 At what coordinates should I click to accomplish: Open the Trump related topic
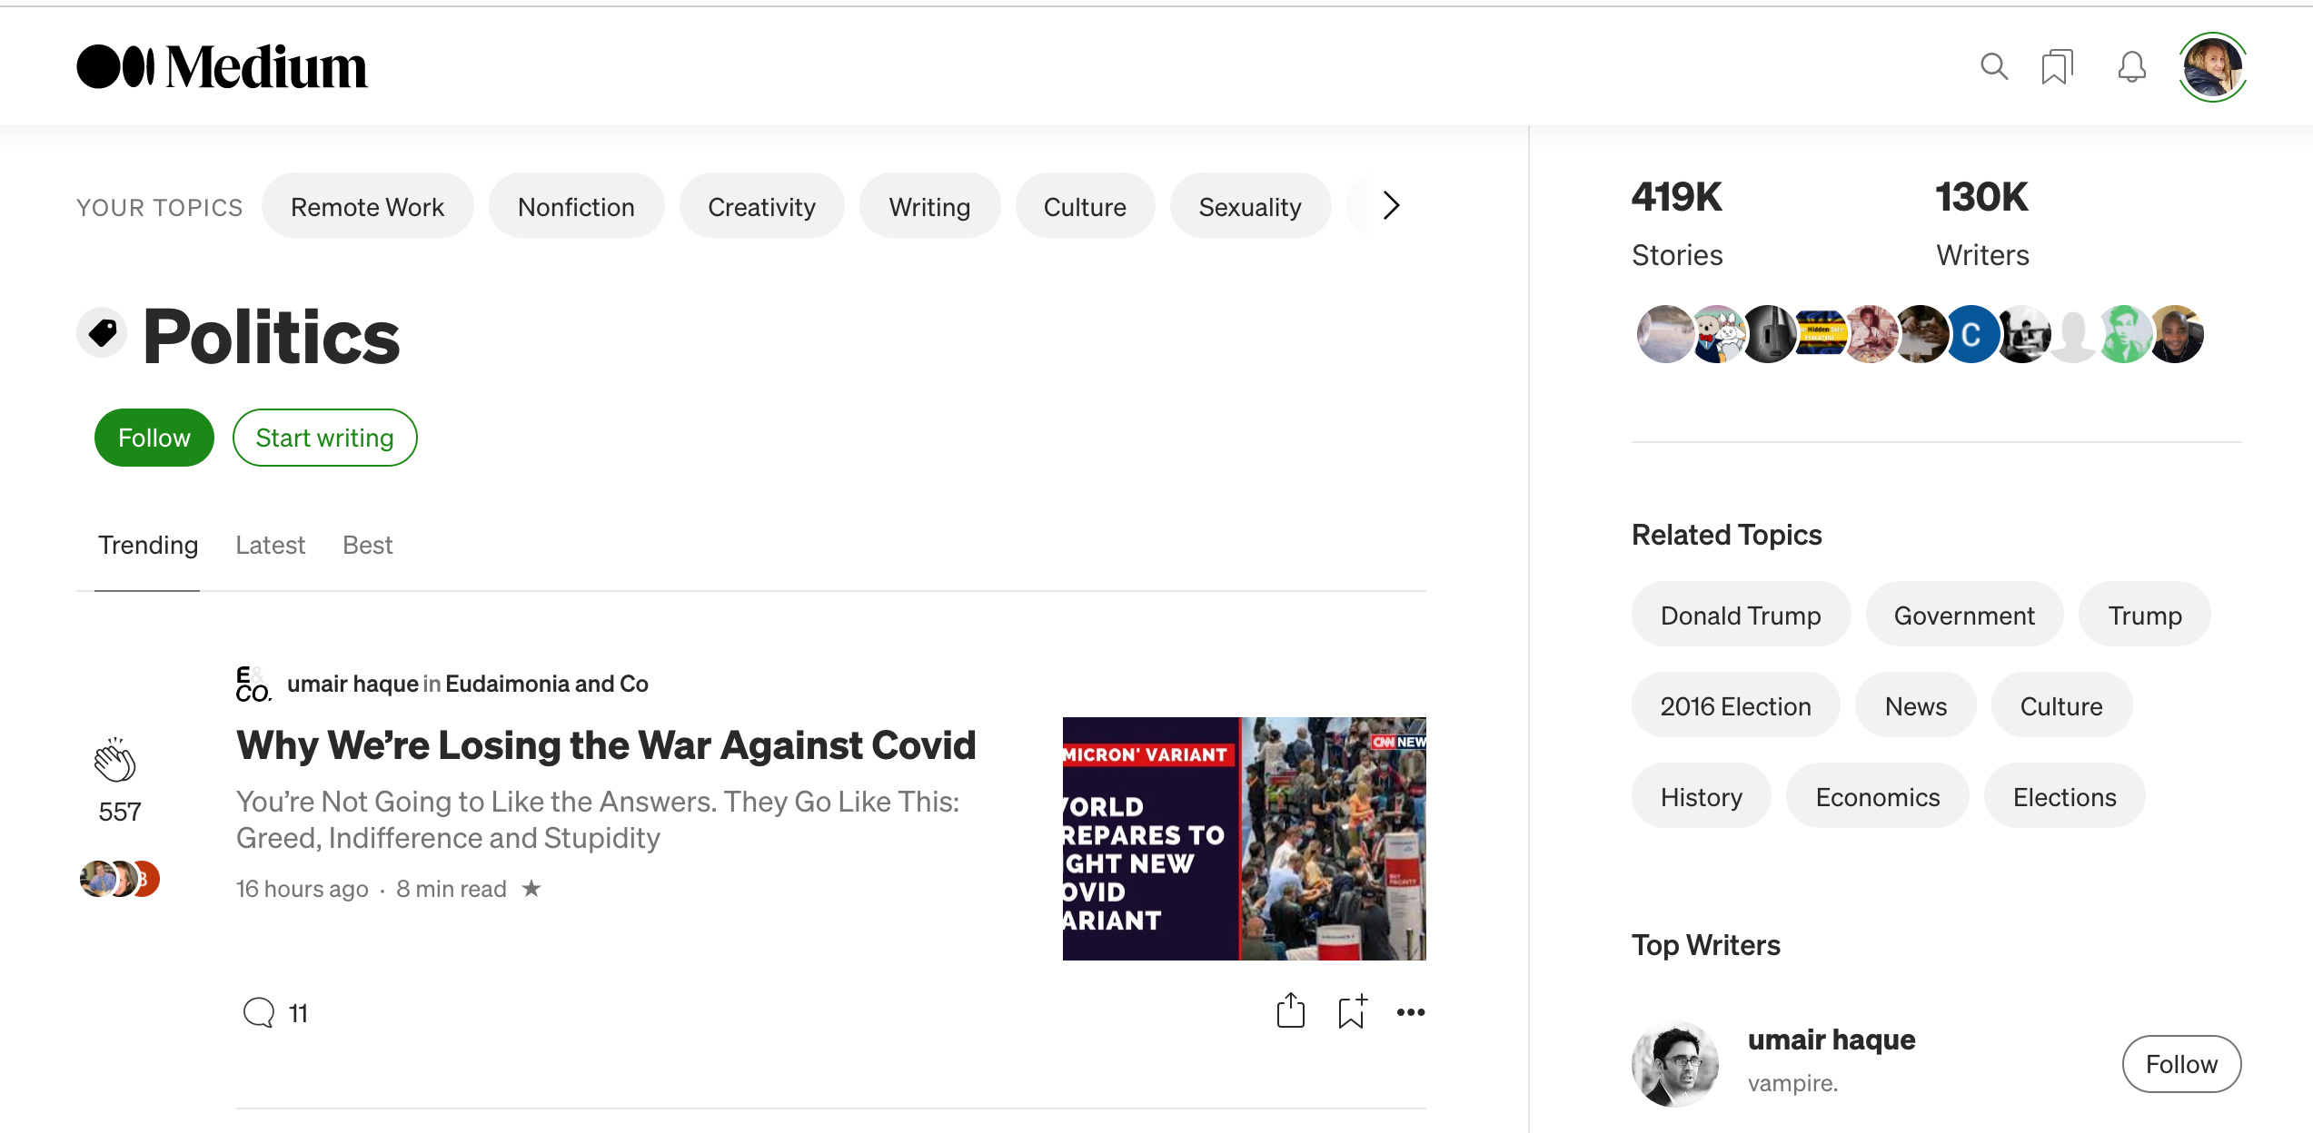[x=2144, y=615]
